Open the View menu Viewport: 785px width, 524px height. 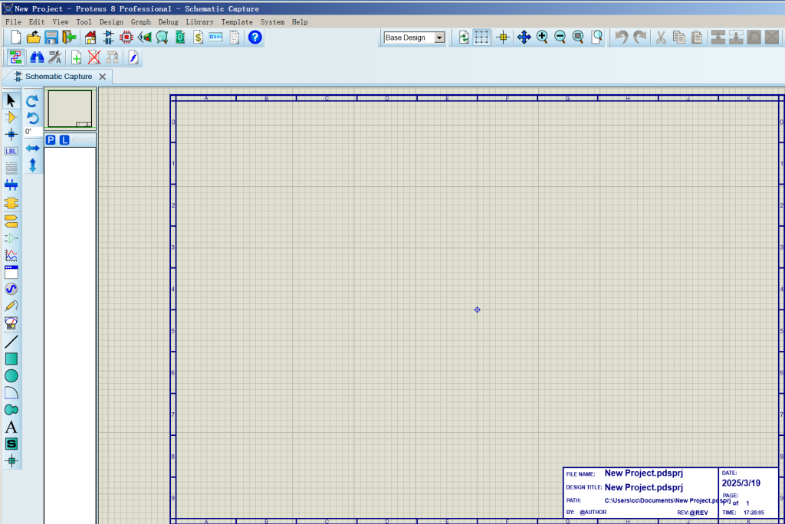(x=60, y=22)
